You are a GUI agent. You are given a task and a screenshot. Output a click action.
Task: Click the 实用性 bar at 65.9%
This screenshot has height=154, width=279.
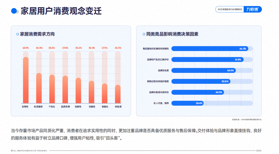click(x=26, y=80)
